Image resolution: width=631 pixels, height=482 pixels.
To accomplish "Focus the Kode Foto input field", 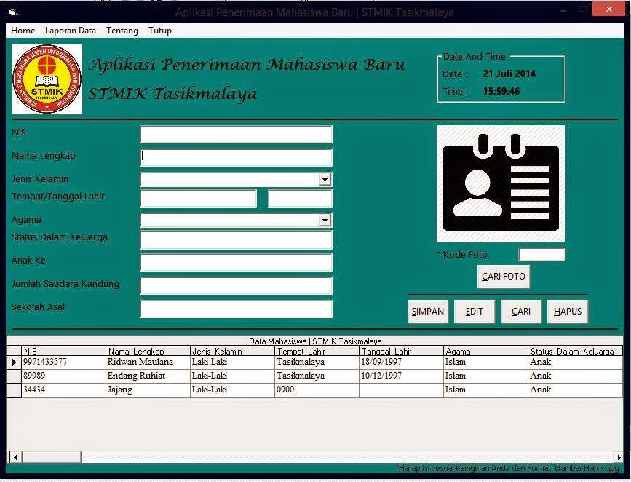I will click(542, 255).
